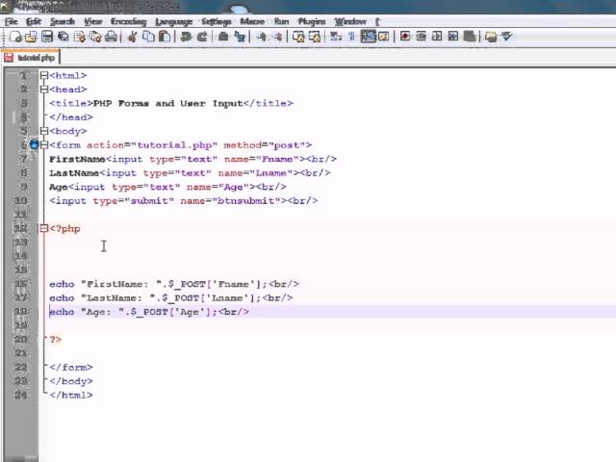Save the file with the floppy disk icon
The width and height of the screenshot is (616, 462).
(47, 37)
